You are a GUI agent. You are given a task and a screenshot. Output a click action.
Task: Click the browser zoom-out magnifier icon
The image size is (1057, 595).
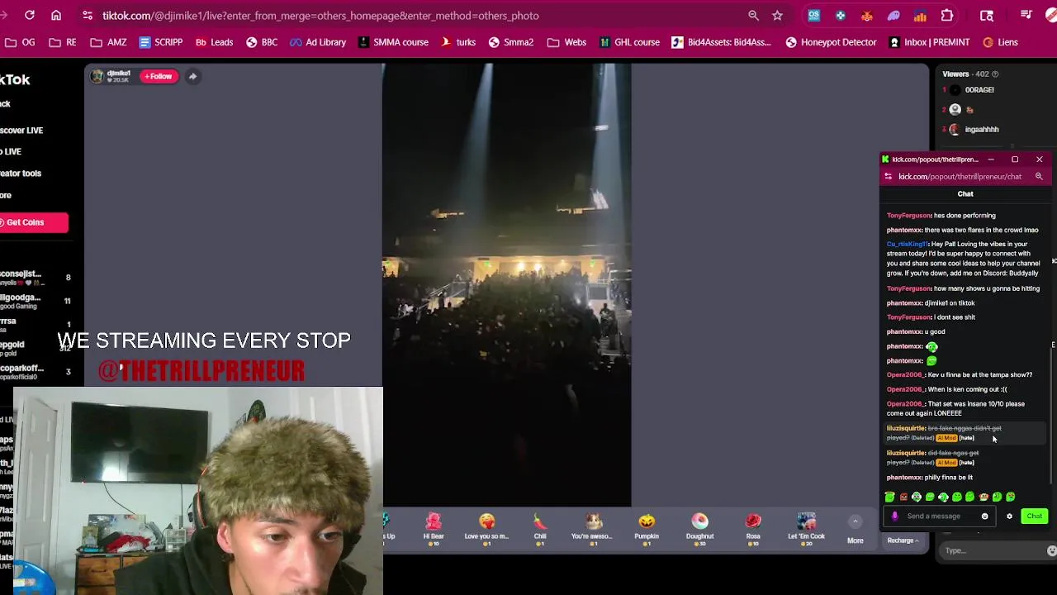(x=753, y=15)
